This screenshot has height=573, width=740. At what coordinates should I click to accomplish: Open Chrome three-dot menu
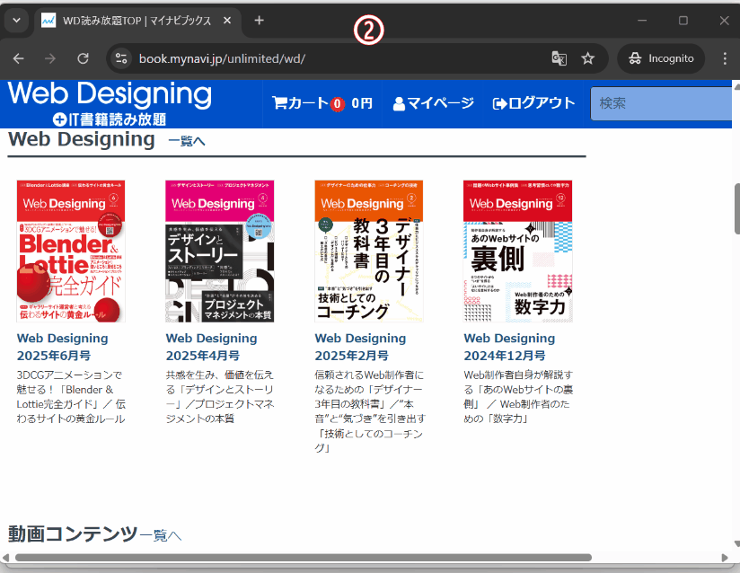pyautogui.click(x=725, y=58)
